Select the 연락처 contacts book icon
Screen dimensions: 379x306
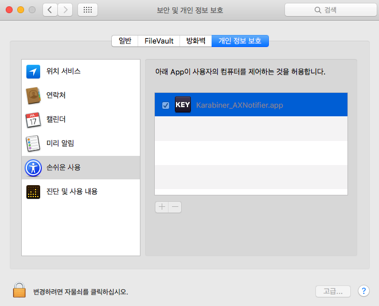33,95
